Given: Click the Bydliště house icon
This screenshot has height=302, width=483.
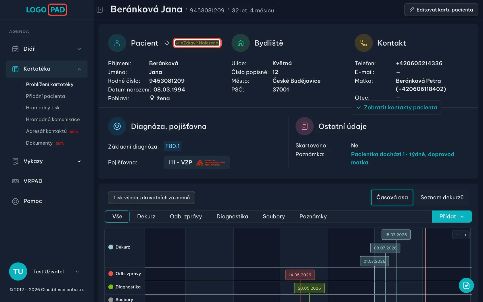Looking at the screenshot, I should (240, 43).
